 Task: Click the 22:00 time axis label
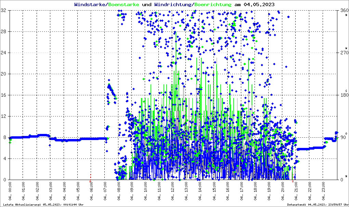pyautogui.click(x=309, y=191)
